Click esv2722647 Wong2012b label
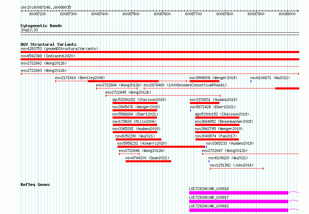The width and height of the screenshot is (309, 214). [225, 151]
